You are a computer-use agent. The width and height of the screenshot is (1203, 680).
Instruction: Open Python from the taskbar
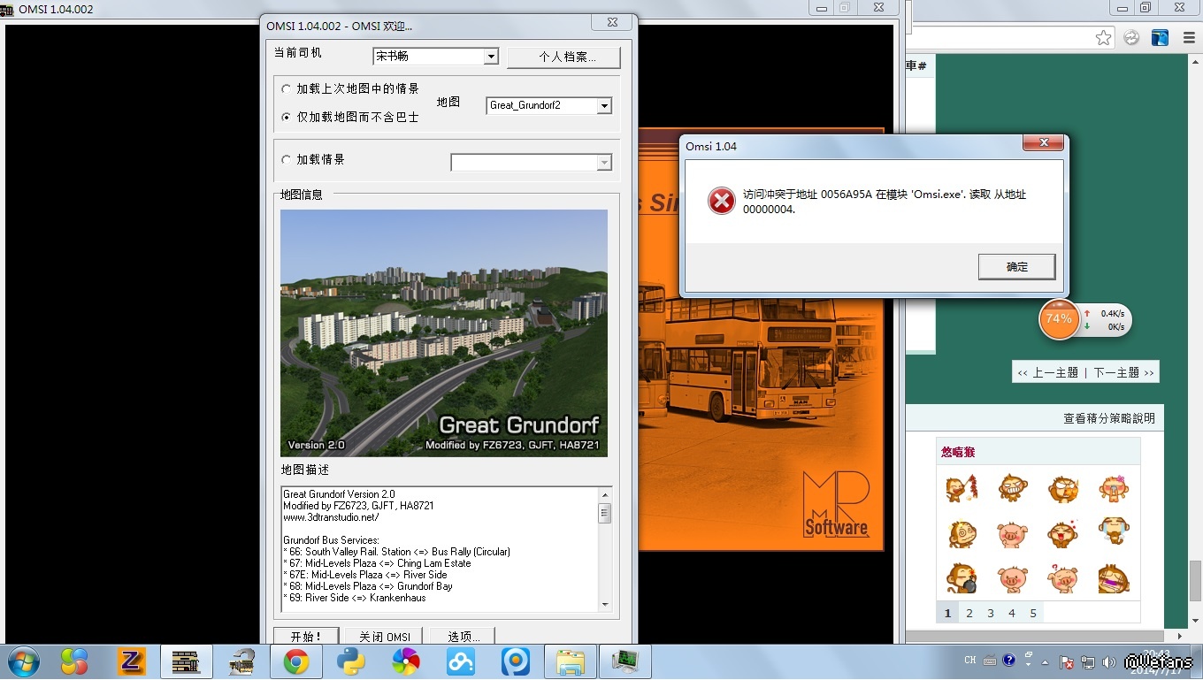pos(351,661)
